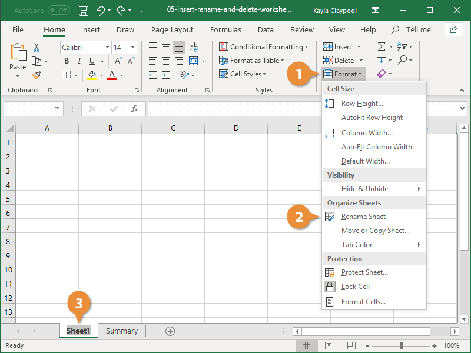Choose Protect Sheet
The height and width of the screenshot is (353, 471).
pos(374,272)
